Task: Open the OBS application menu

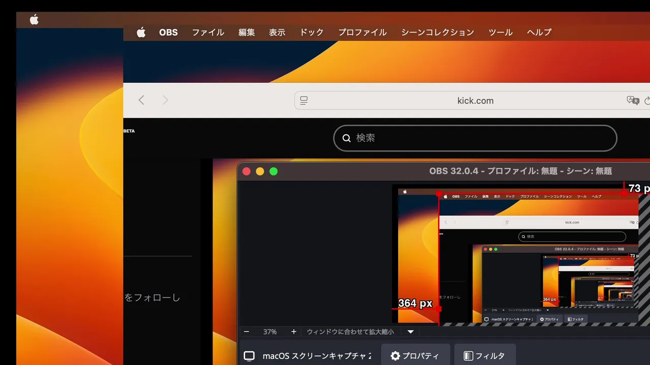Action: pyautogui.click(x=168, y=32)
